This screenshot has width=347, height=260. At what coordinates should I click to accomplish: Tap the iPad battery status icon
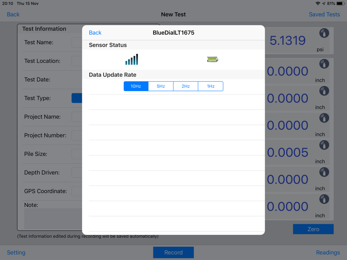tap(340, 4)
